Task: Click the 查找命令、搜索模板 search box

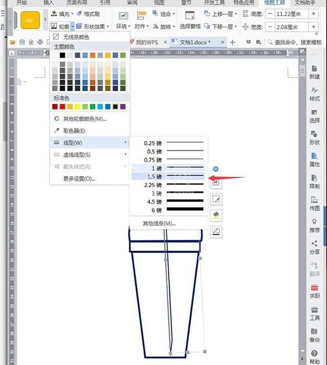Action: click(294, 42)
